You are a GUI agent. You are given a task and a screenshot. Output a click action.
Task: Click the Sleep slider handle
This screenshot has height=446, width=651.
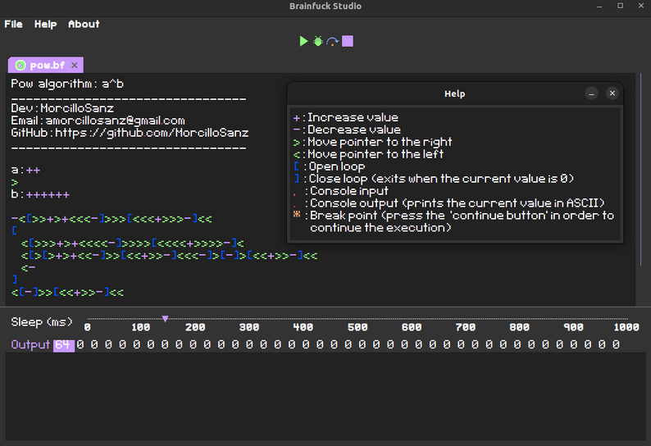pos(165,318)
